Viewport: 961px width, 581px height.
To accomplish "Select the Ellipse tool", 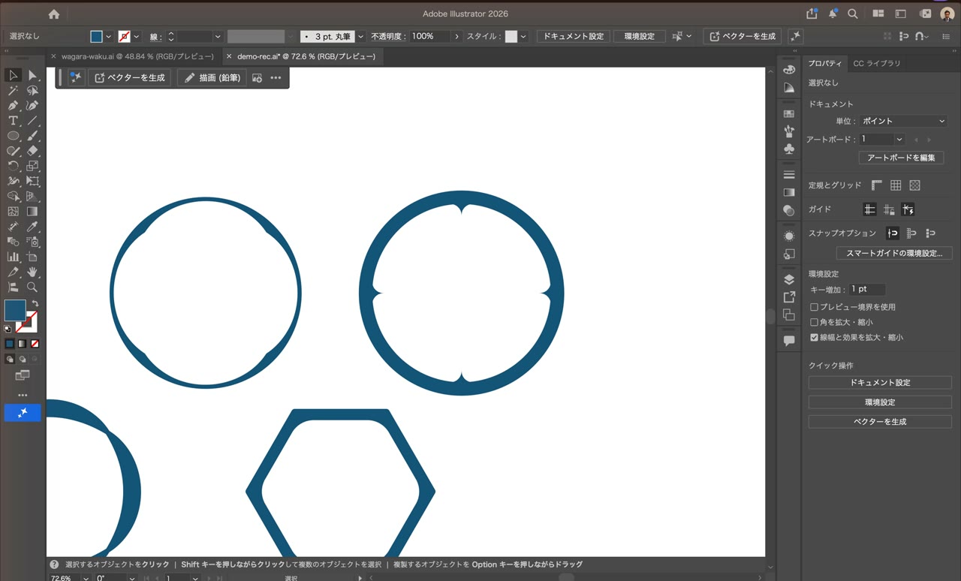I will pos(13,136).
